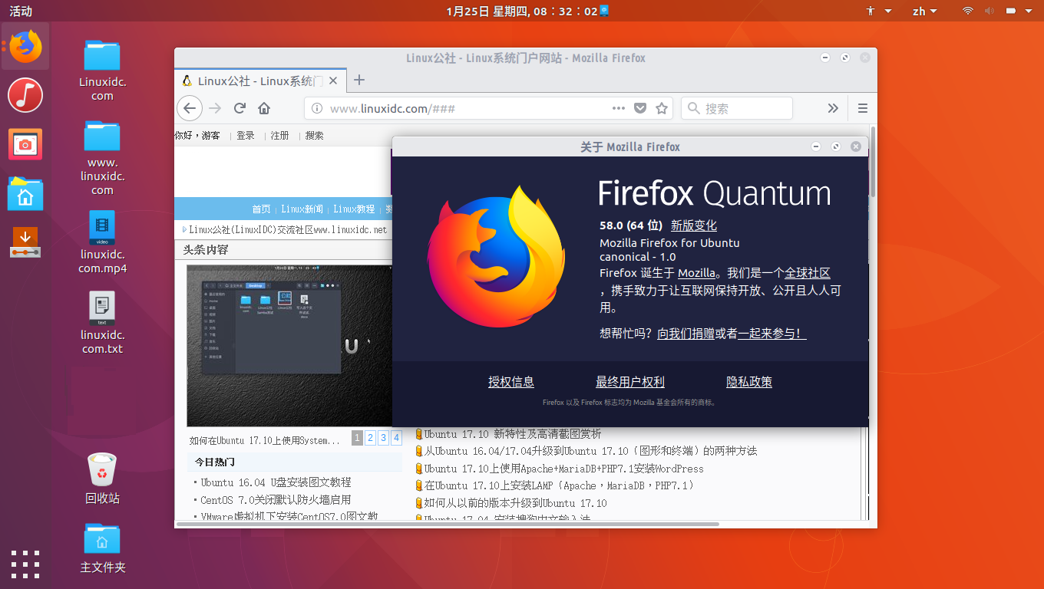The height and width of the screenshot is (589, 1044).
Task: Bookmark this page with the star icon
Action: click(x=662, y=108)
